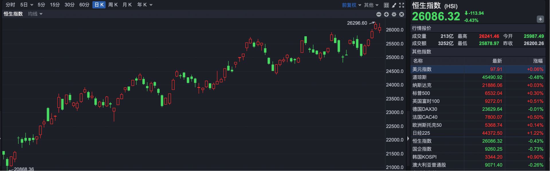Image resolution: width=550 pixels, height=171 pixels.
Task: Click the 道琼斯 latest value 45490.92
Action: click(x=492, y=77)
